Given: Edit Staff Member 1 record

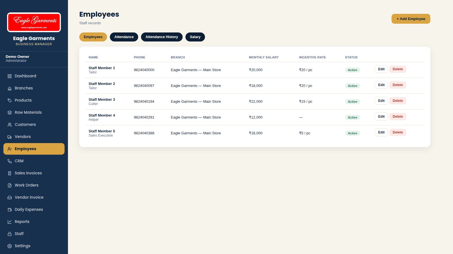Looking at the screenshot, I should [381, 69].
